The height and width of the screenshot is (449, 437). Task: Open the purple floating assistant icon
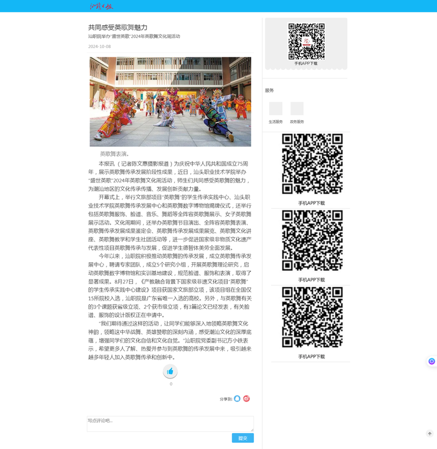(x=432, y=361)
